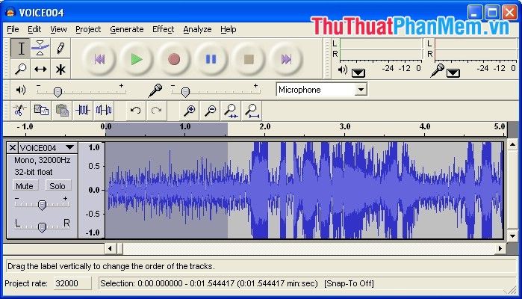Expand the input meter microphone dropdown arrow

(x=453, y=73)
